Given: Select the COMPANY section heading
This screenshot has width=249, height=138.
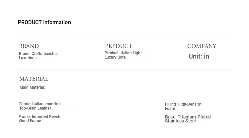Looking at the screenshot, I should click(202, 46).
